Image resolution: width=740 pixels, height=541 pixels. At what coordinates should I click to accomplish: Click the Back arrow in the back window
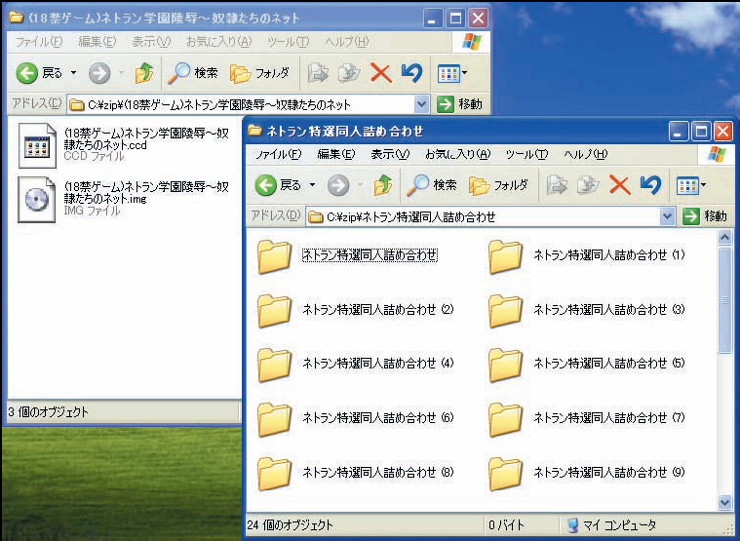[x=27, y=73]
